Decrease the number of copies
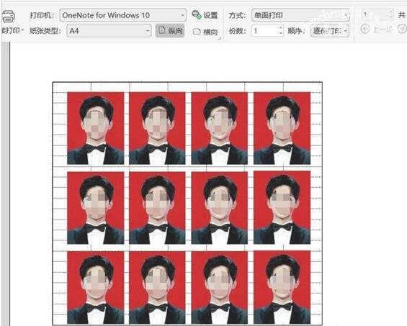407x326 pixels. click(281, 33)
